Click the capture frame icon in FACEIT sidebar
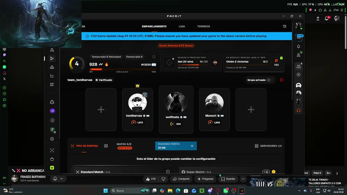347x195 pixels. click(x=52, y=150)
